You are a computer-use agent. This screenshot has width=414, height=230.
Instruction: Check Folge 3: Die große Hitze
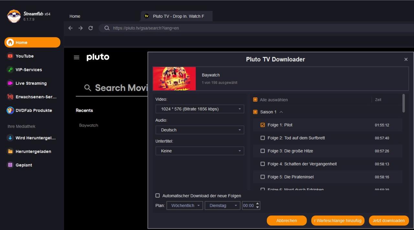pyautogui.click(x=263, y=151)
